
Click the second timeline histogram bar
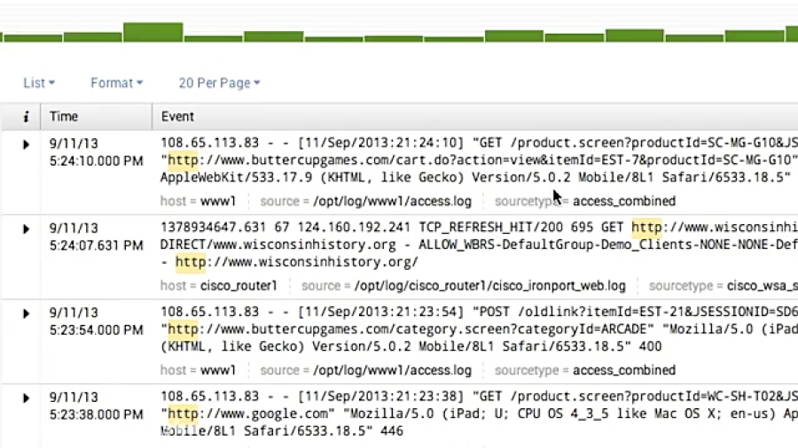pyautogui.click(x=92, y=37)
